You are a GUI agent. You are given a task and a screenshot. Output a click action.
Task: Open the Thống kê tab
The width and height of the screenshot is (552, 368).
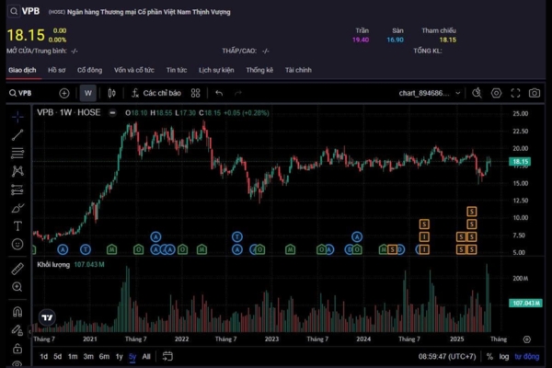point(259,70)
